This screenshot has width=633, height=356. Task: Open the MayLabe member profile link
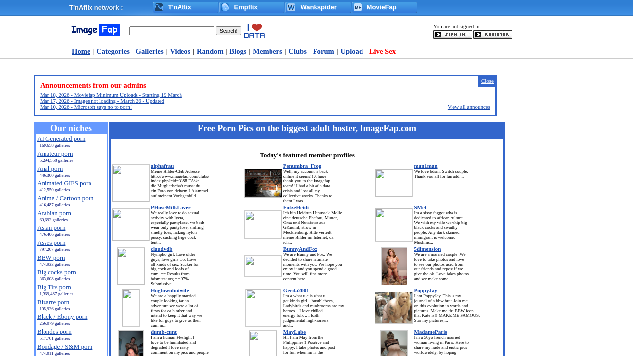point(294,332)
